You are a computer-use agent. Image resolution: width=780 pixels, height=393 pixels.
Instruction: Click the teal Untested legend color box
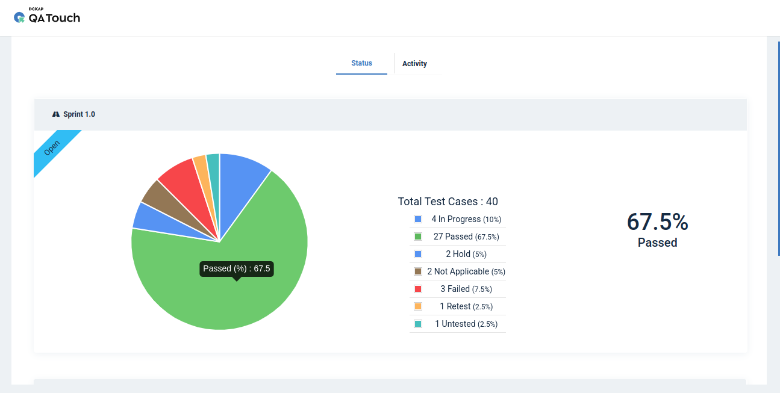point(418,324)
